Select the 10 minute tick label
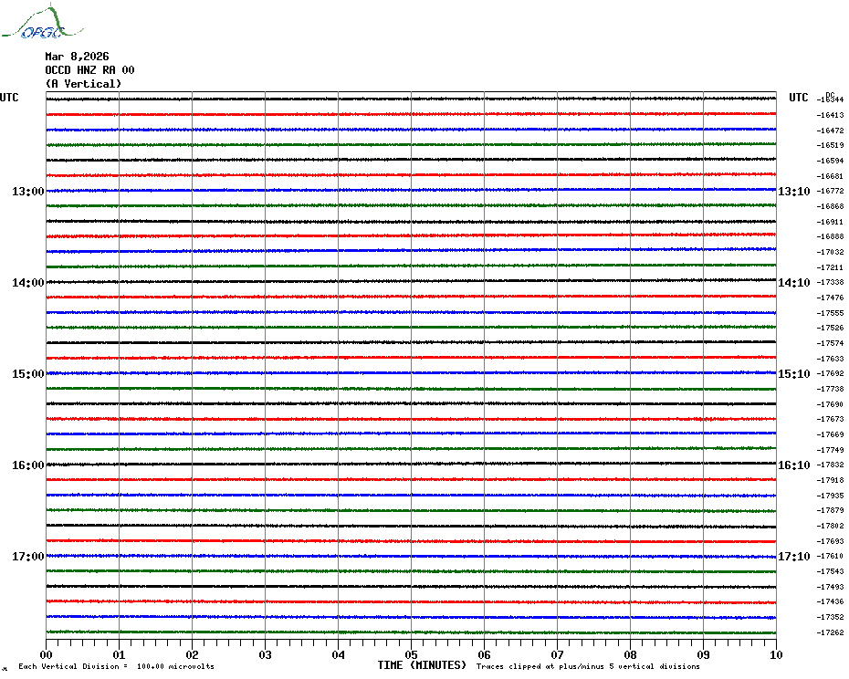Viewport: 849px width, 679px height. click(x=776, y=654)
